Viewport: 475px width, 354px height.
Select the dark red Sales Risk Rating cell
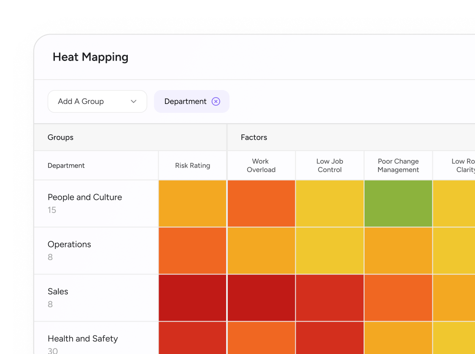point(192,297)
